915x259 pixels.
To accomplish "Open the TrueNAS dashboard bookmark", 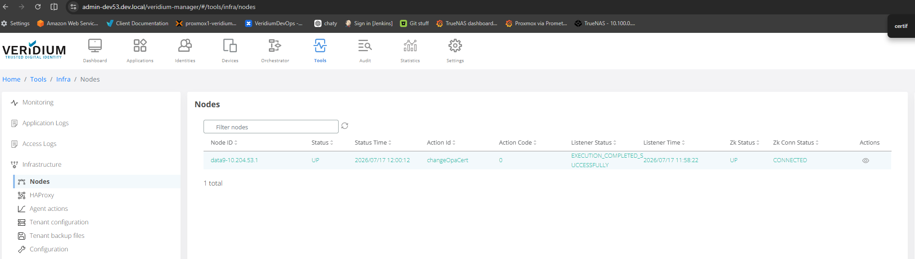I will [467, 23].
